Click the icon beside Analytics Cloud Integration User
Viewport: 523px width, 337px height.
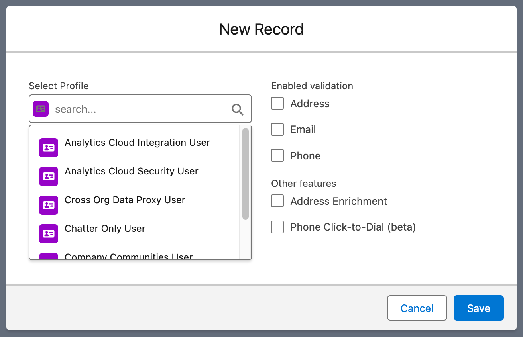[x=49, y=147]
